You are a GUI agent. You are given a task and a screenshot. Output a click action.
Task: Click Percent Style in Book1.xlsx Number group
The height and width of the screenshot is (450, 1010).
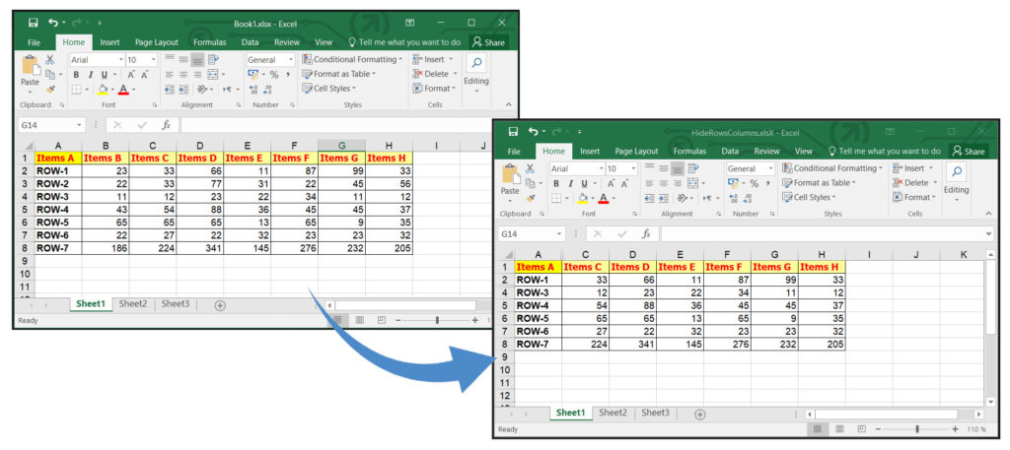(x=274, y=75)
